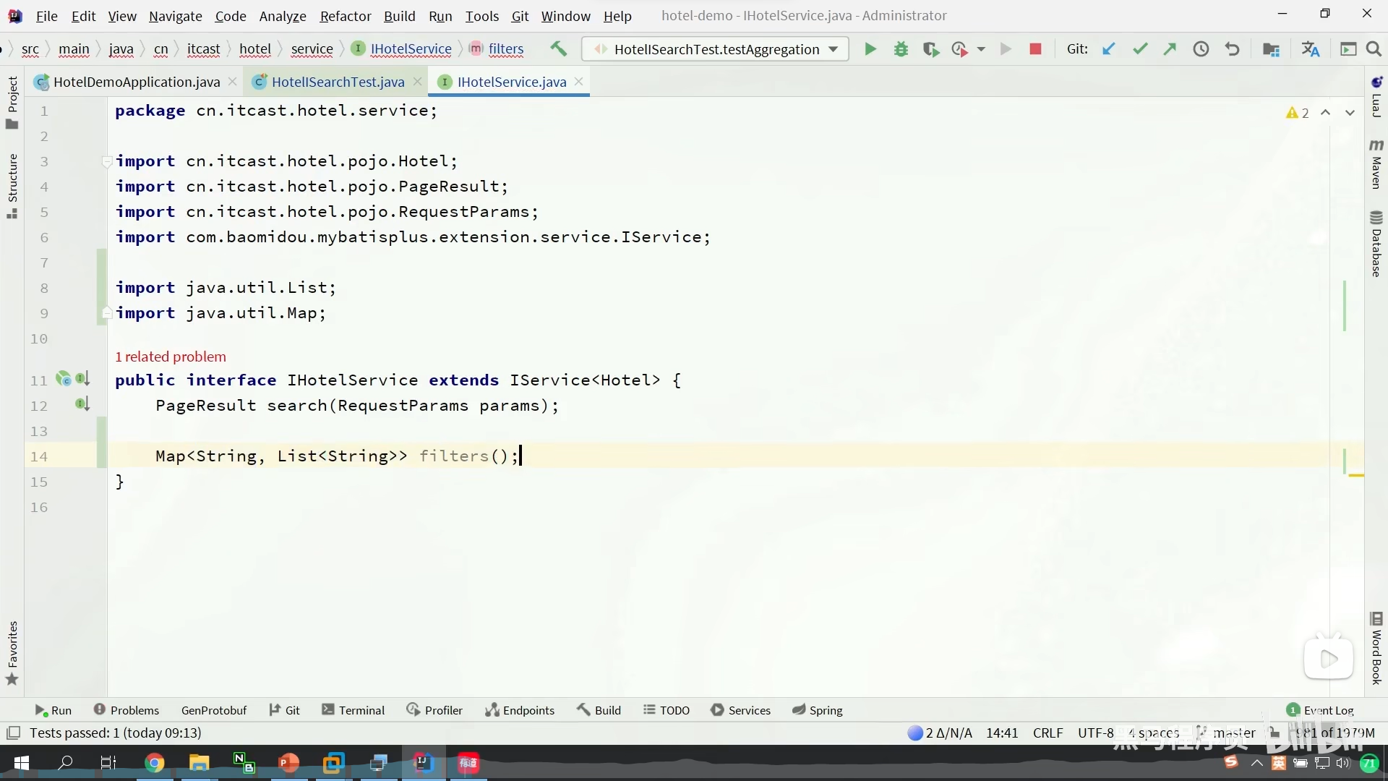
Task: Collapse the import block fold marker
Action: pyautogui.click(x=106, y=161)
